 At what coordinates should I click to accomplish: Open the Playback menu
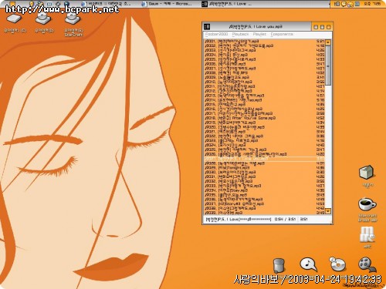point(240,34)
